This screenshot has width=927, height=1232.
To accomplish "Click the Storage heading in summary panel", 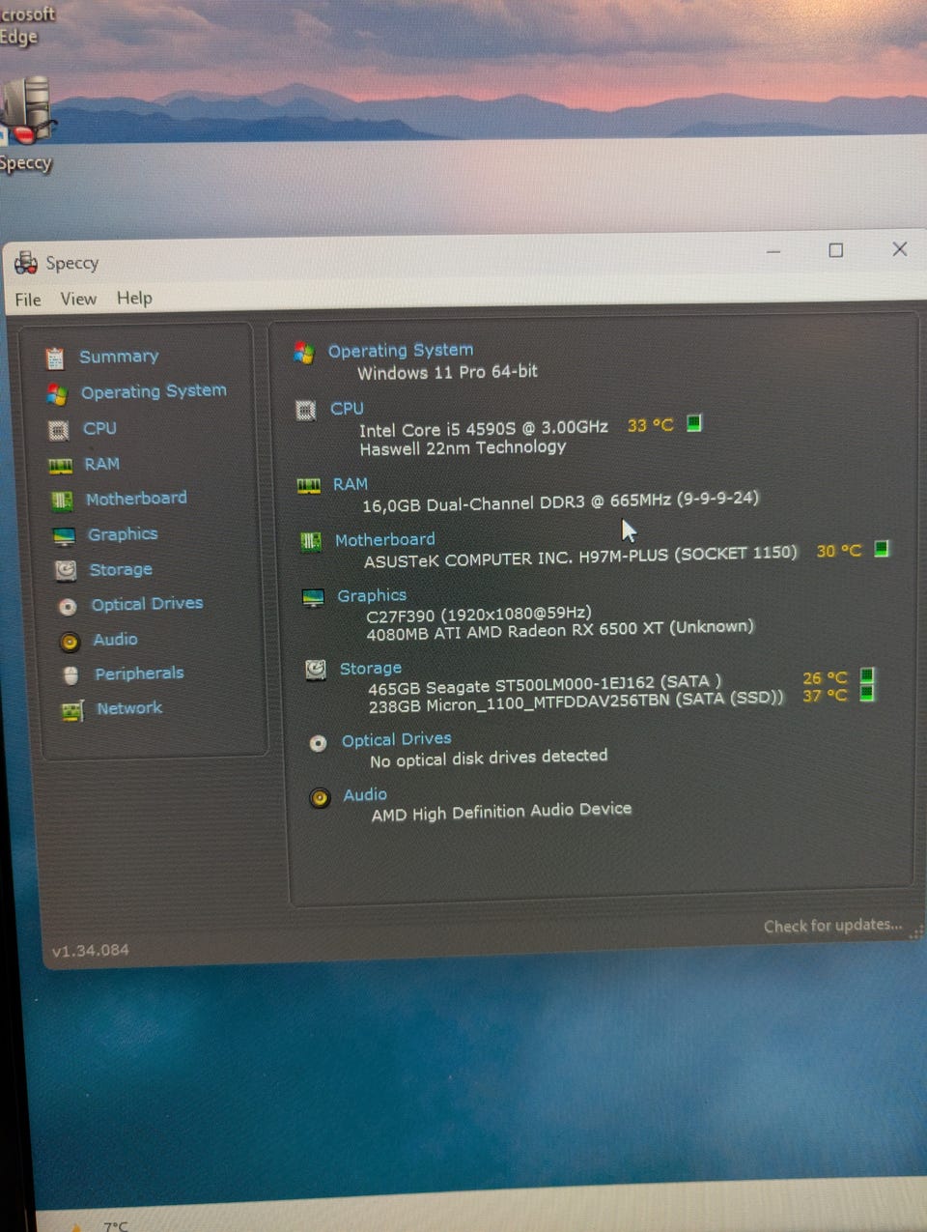I will pyautogui.click(x=370, y=669).
